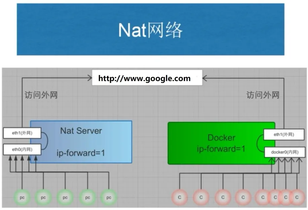
Task: Select the docker0(内网) bridge box
Action: point(285,152)
